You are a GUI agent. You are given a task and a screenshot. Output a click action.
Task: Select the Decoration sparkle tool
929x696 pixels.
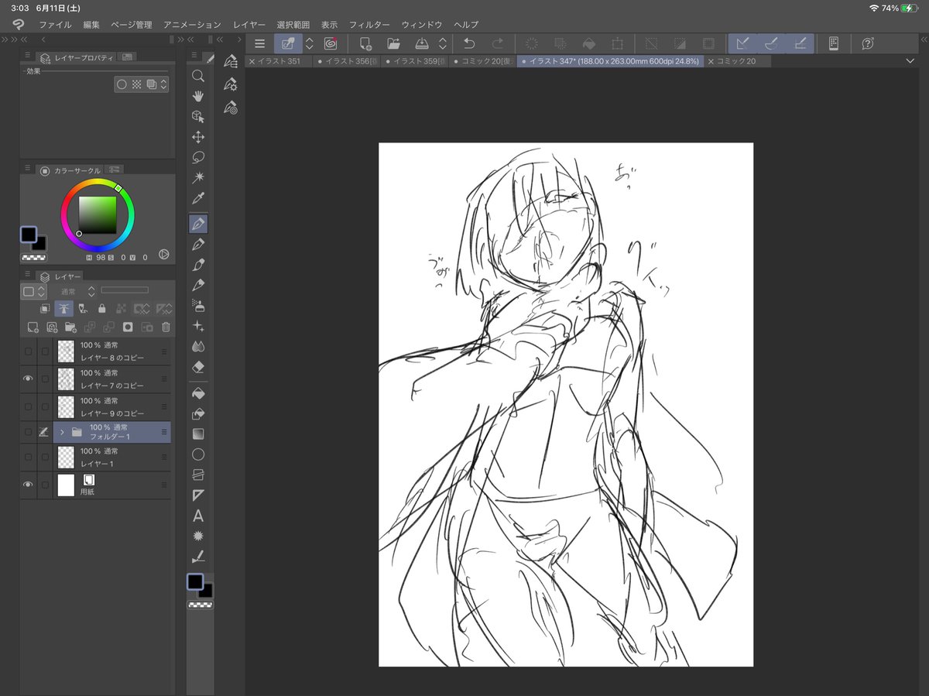point(198,326)
